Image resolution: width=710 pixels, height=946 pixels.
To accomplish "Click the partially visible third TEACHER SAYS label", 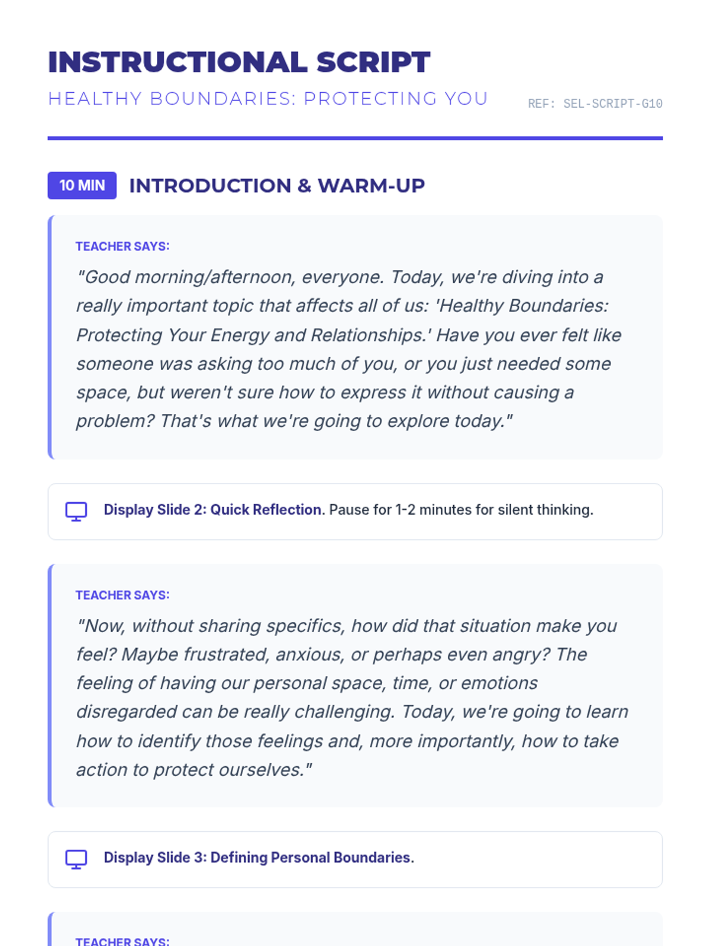I will pyautogui.click(x=122, y=941).
